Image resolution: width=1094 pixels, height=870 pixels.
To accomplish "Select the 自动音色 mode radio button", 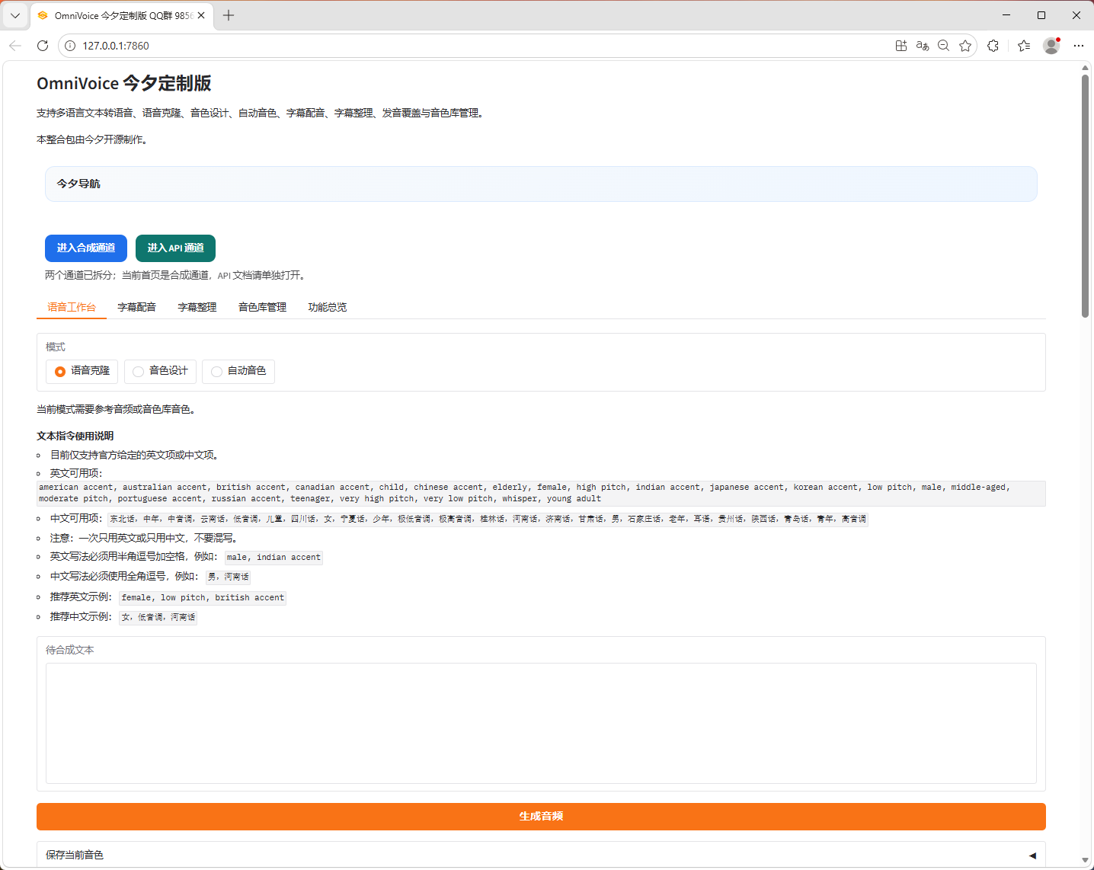I will (x=217, y=372).
